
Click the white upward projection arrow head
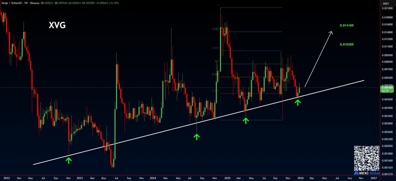331,32
